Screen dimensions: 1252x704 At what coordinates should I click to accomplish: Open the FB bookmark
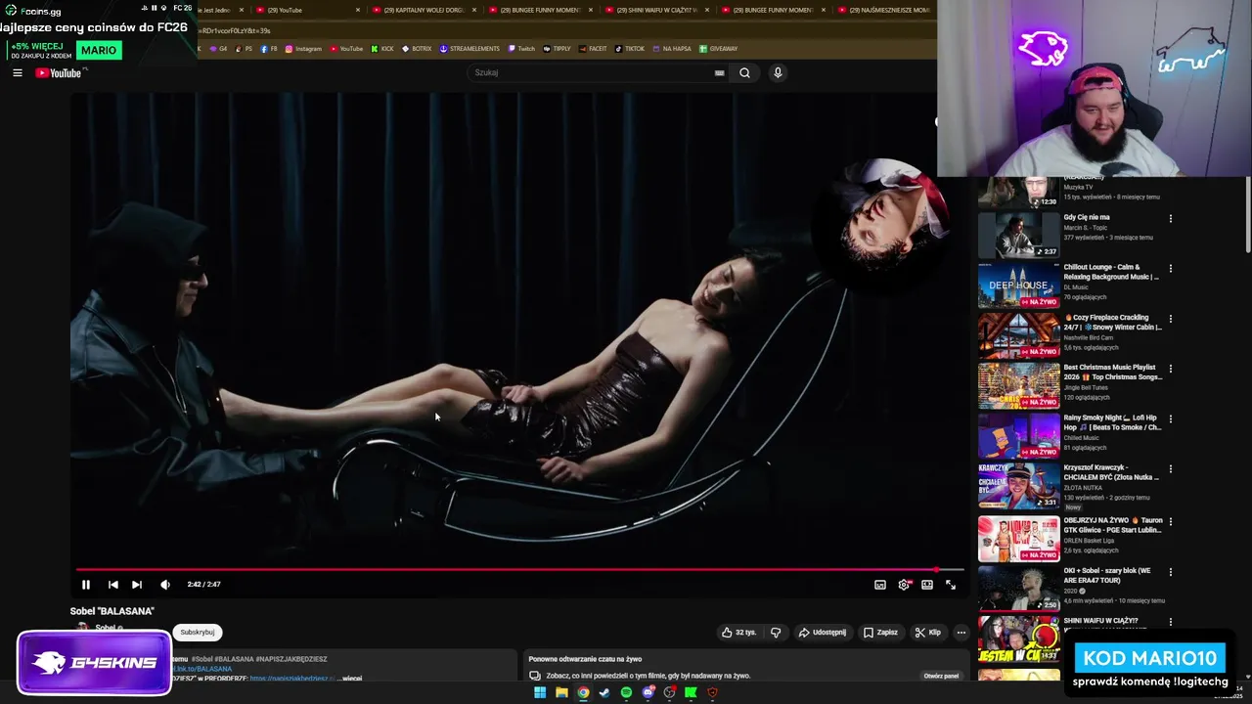point(269,49)
